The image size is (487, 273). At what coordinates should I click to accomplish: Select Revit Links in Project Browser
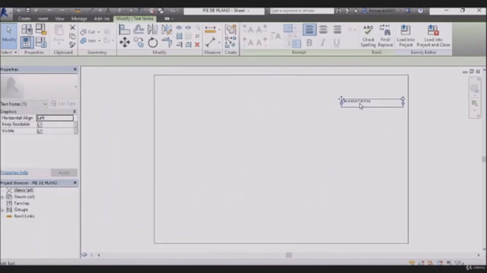(x=24, y=216)
